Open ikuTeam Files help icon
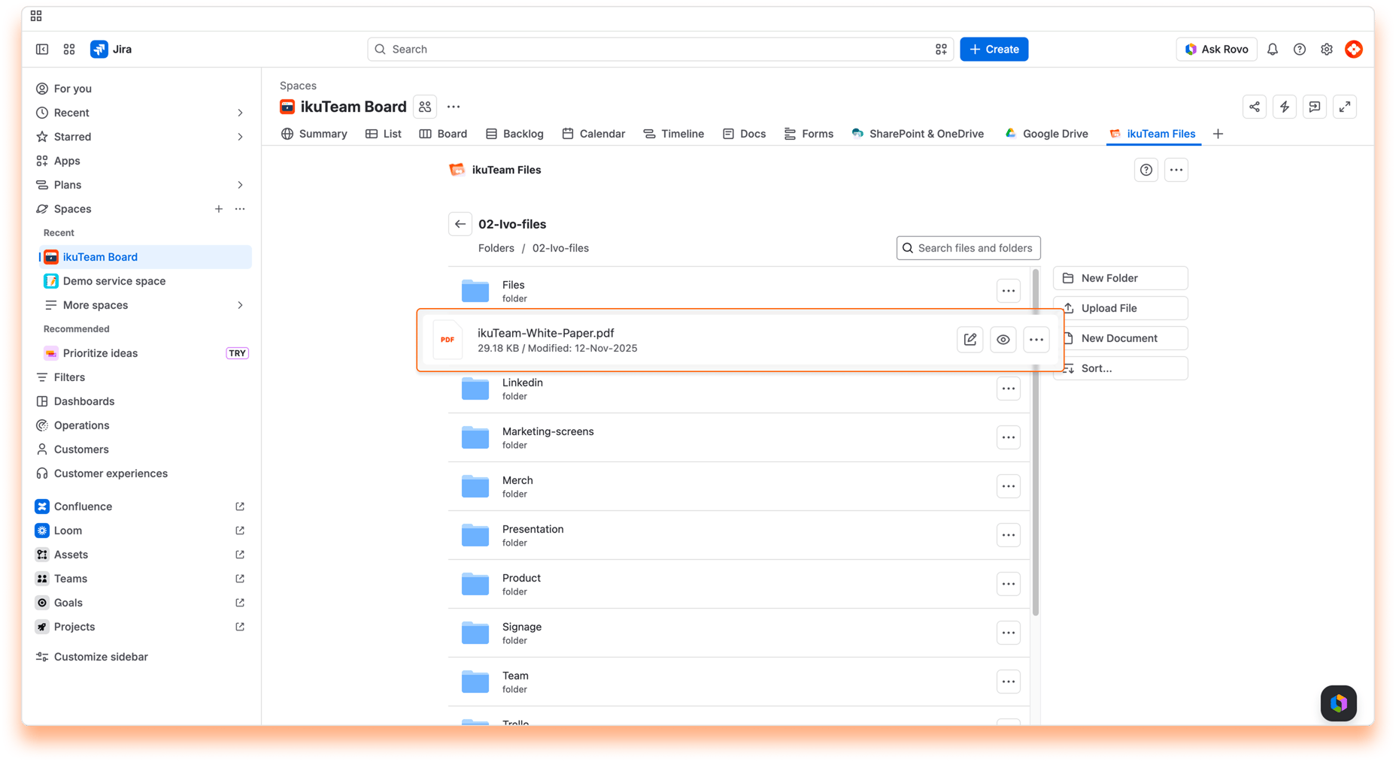The image size is (1396, 762). tap(1146, 170)
